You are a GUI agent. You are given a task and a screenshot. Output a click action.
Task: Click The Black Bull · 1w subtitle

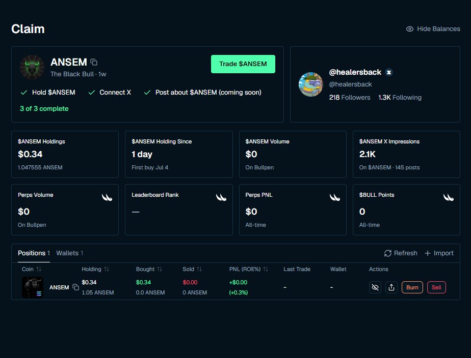78,74
